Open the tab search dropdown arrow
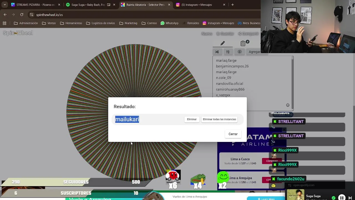The width and height of the screenshot is (355, 200). click(x=5, y=5)
